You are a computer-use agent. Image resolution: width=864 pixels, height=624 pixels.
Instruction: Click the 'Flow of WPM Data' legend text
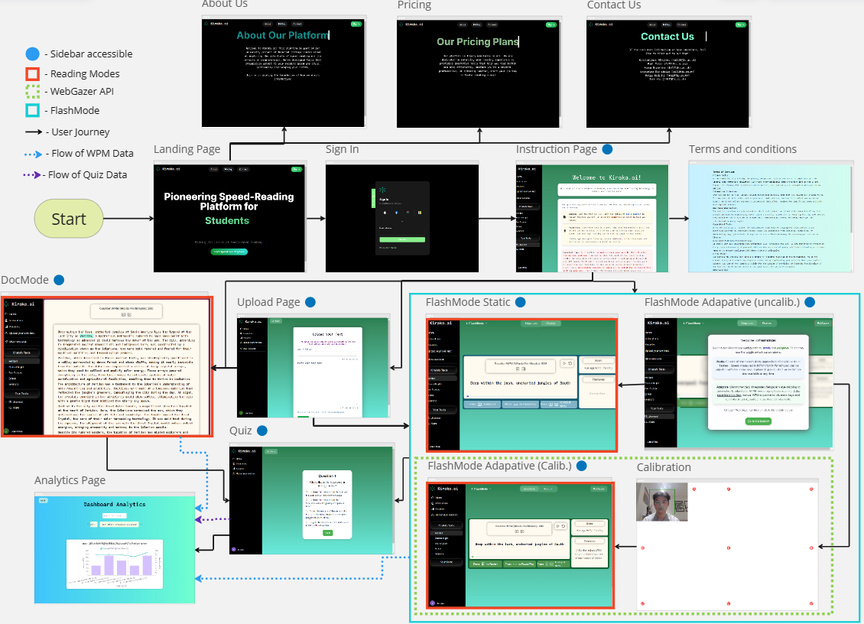(x=93, y=153)
